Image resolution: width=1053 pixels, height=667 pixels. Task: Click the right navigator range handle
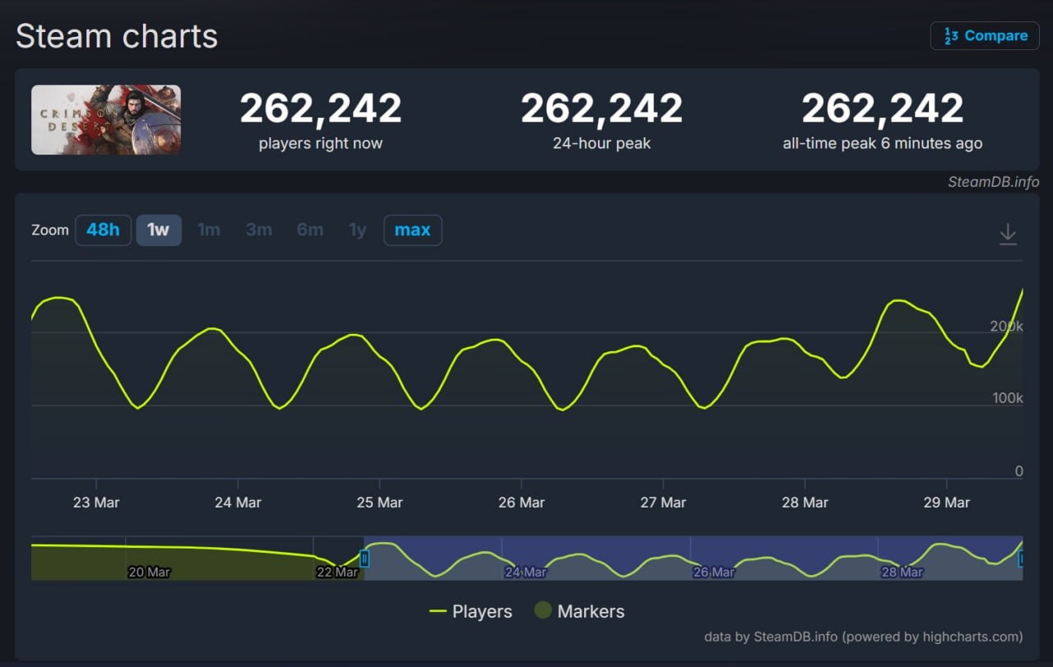tap(1022, 558)
